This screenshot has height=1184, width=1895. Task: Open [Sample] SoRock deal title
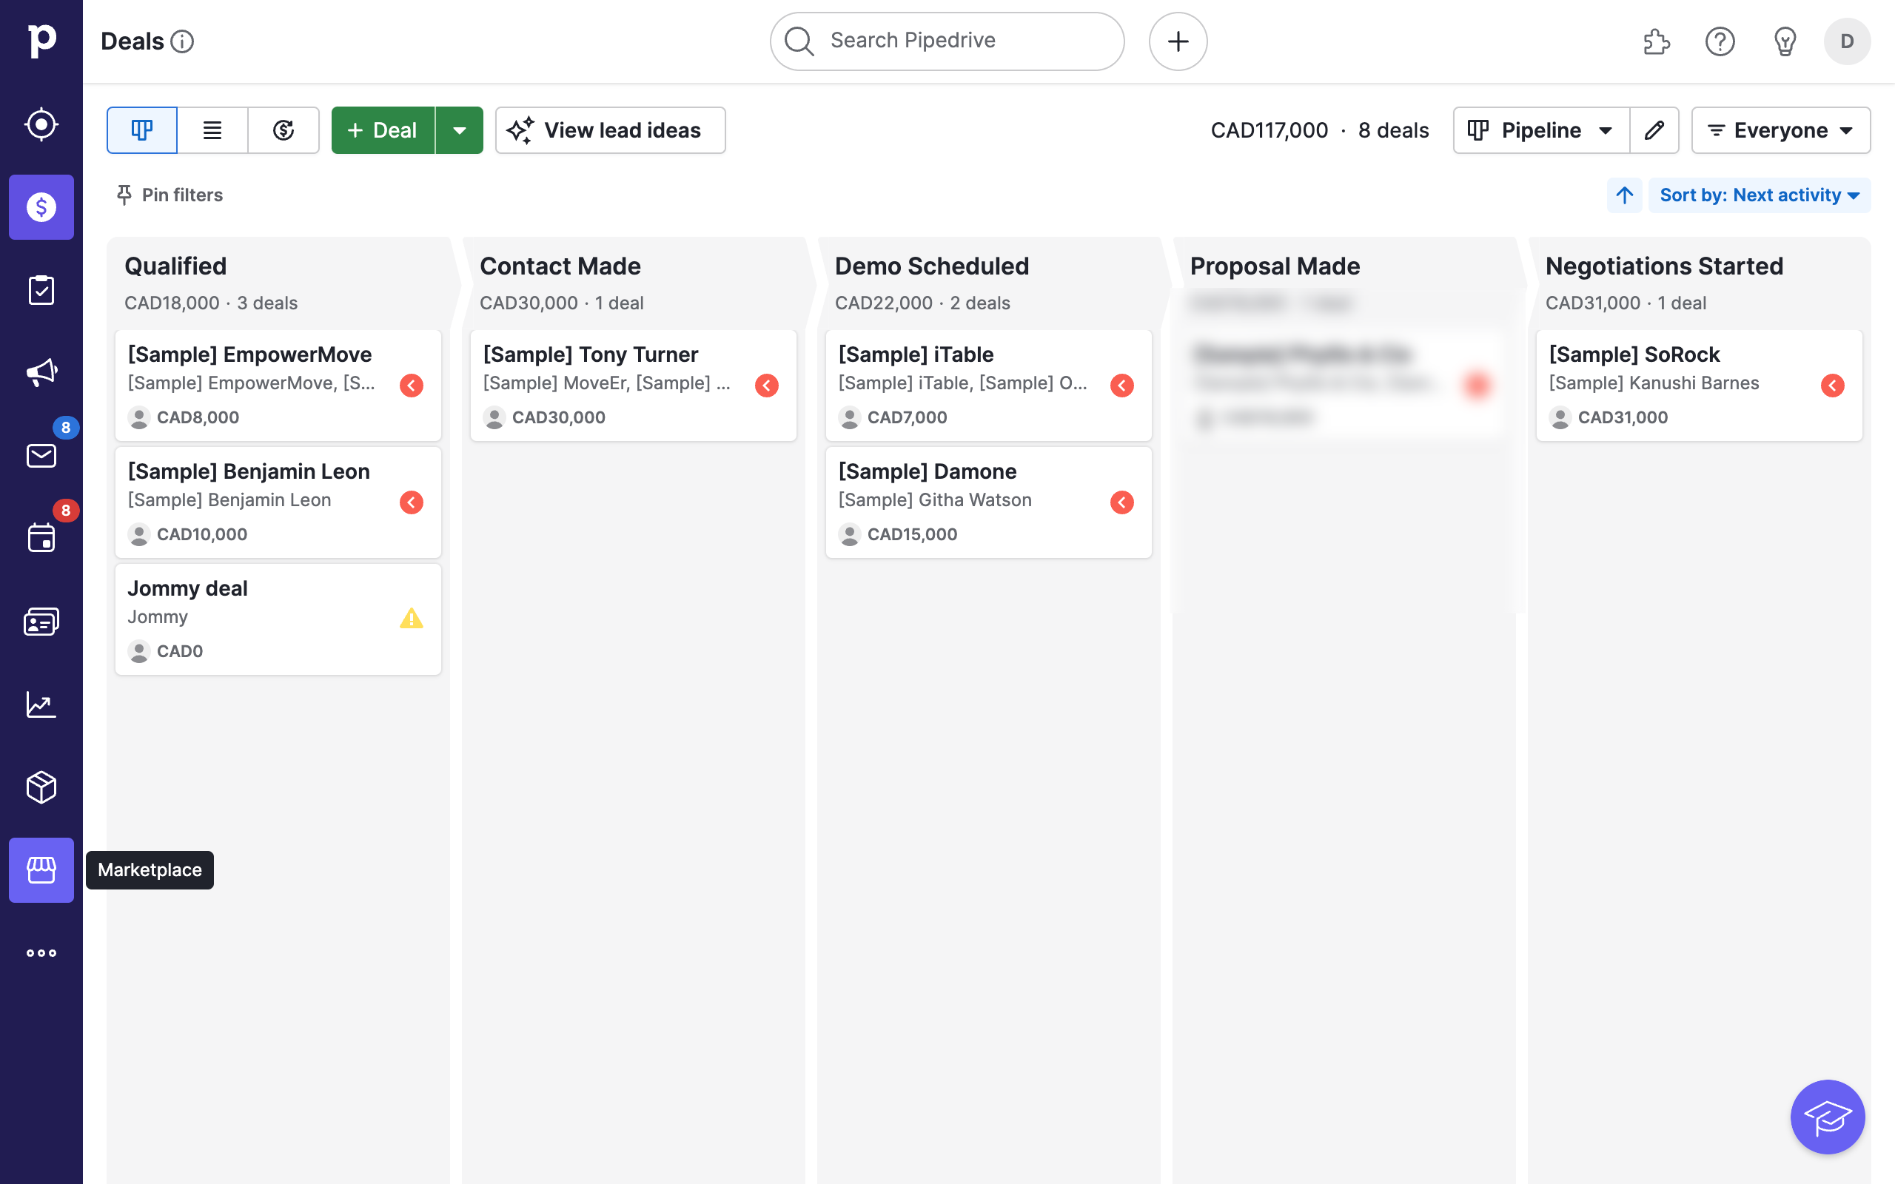(1634, 354)
